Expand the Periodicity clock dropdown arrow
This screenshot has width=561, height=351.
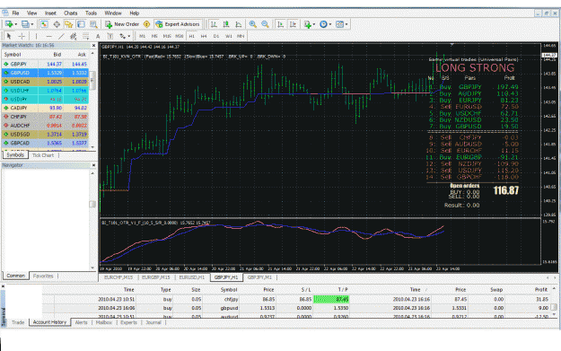(x=330, y=24)
